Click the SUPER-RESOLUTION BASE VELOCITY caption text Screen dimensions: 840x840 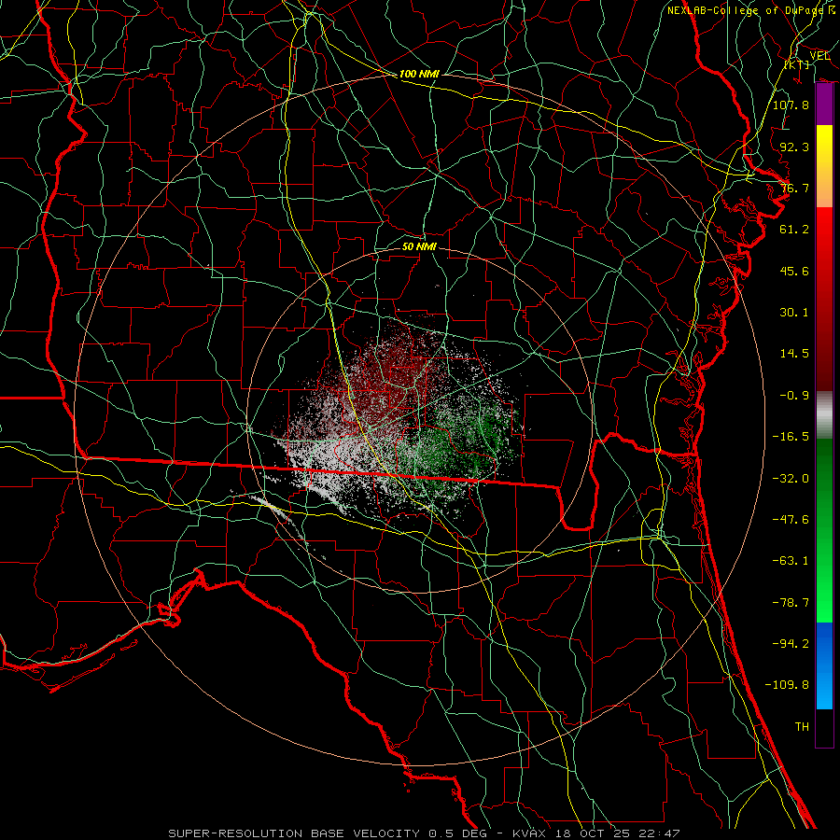(x=296, y=833)
